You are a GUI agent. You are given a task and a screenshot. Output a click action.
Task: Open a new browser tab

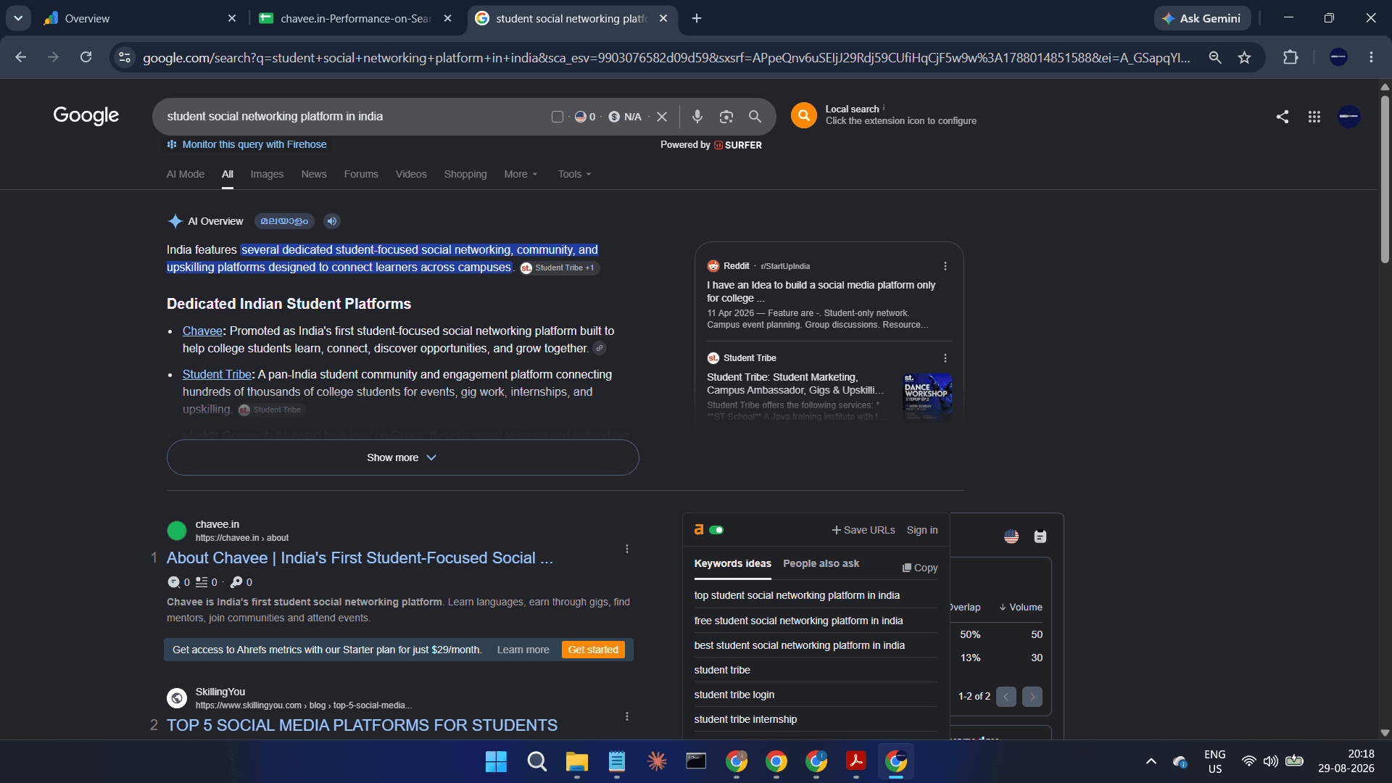697,18
